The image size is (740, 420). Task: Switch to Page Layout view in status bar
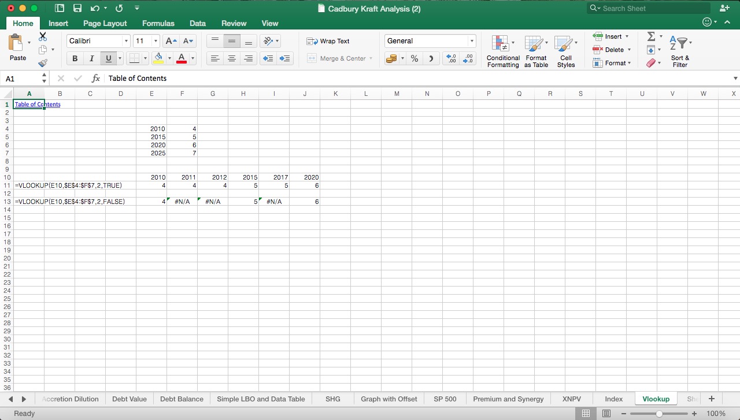pos(606,414)
